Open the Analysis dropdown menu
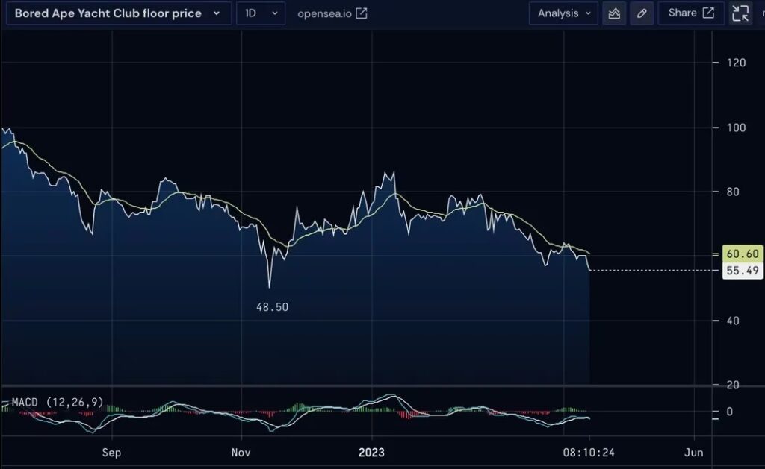Viewport: 765px width, 469px height. point(563,13)
